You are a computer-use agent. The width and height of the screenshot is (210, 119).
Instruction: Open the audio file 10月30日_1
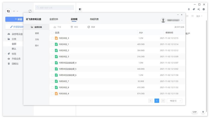pyautogui.click(x=64, y=44)
